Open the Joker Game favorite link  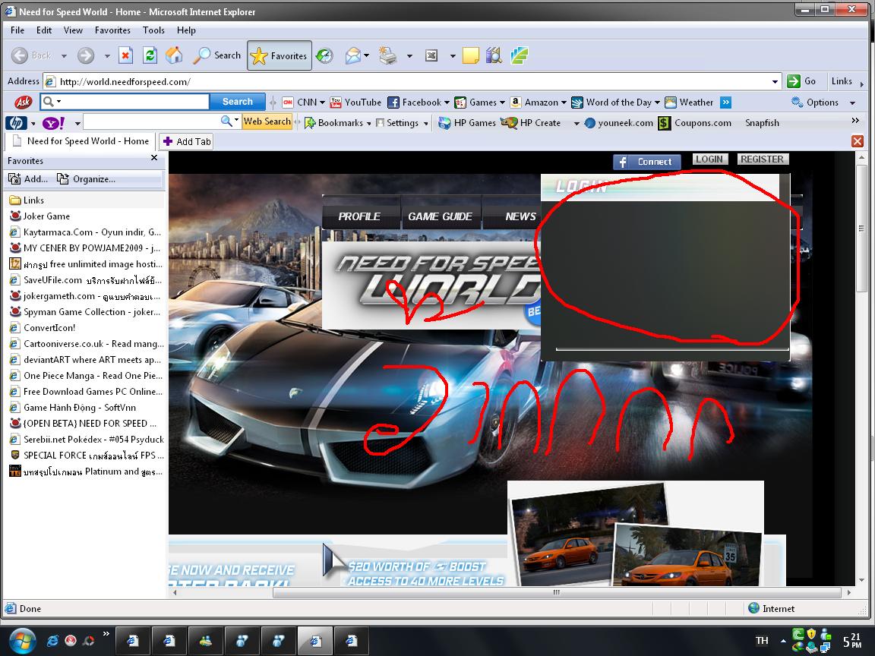[46, 216]
